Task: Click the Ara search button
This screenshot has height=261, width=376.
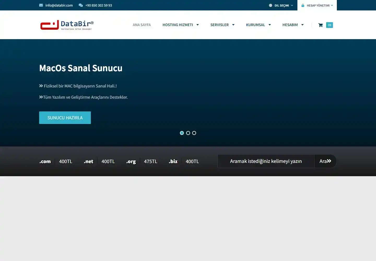Action: [x=325, y=161]
